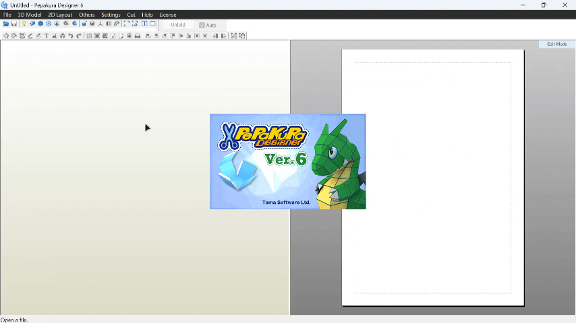Click the Print printer icon

138,36
